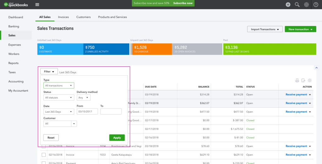Click the Reset filter button

tap(51, 138)
